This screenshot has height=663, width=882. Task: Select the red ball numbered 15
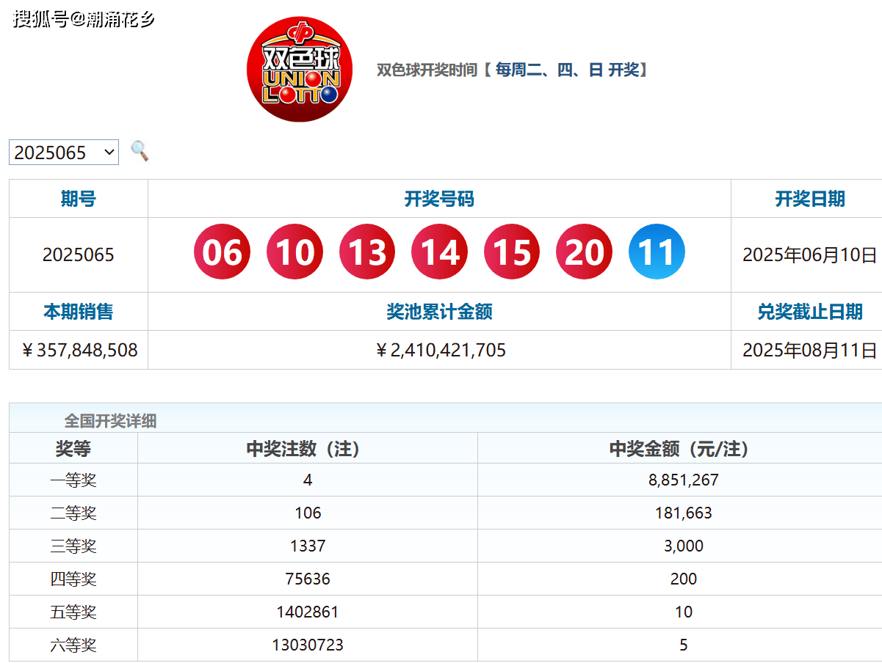[x=512, y=252]
